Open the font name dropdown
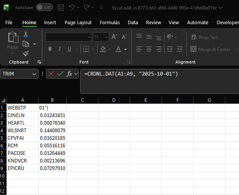239x195 pixels. [x=89, y=37]
